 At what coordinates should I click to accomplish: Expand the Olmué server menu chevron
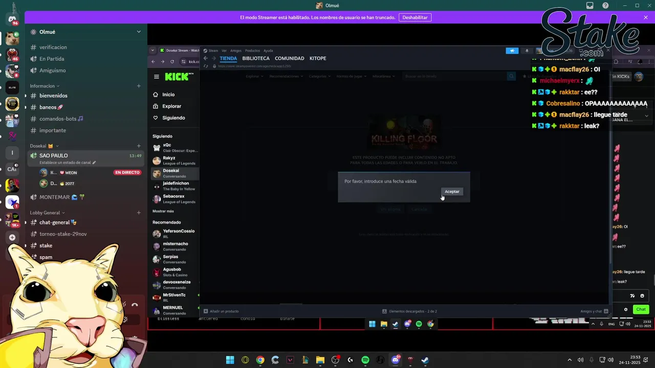139,32
